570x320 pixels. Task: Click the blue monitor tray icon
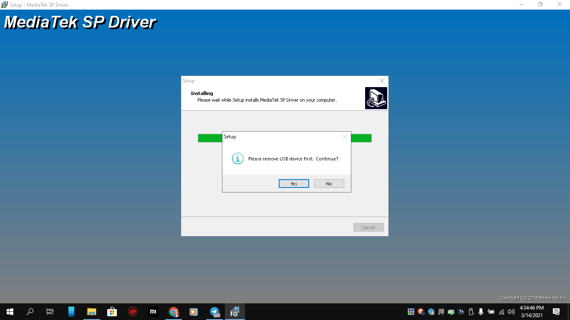461,312
